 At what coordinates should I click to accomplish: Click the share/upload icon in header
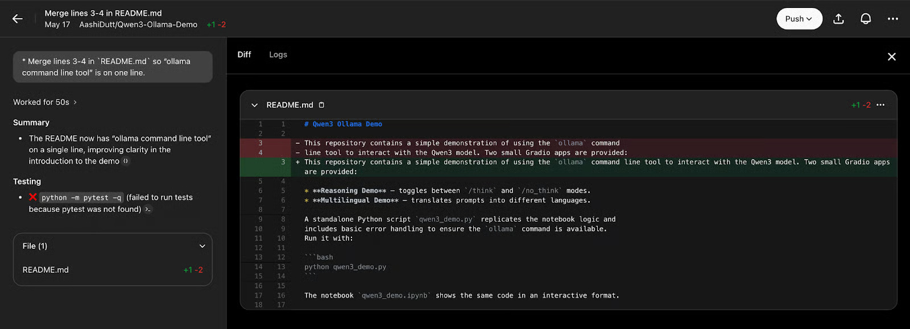(x=838, y=19)
